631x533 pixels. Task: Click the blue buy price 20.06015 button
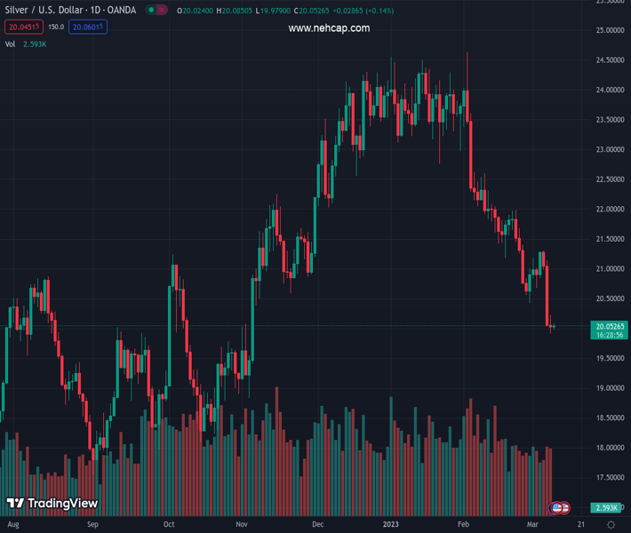89,28
